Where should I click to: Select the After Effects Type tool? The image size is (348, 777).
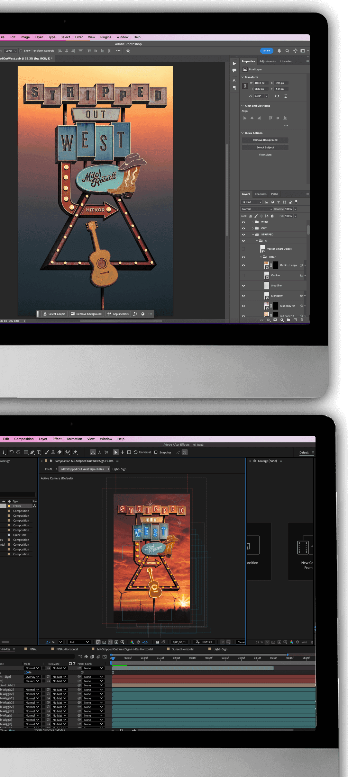coord(39,452)
